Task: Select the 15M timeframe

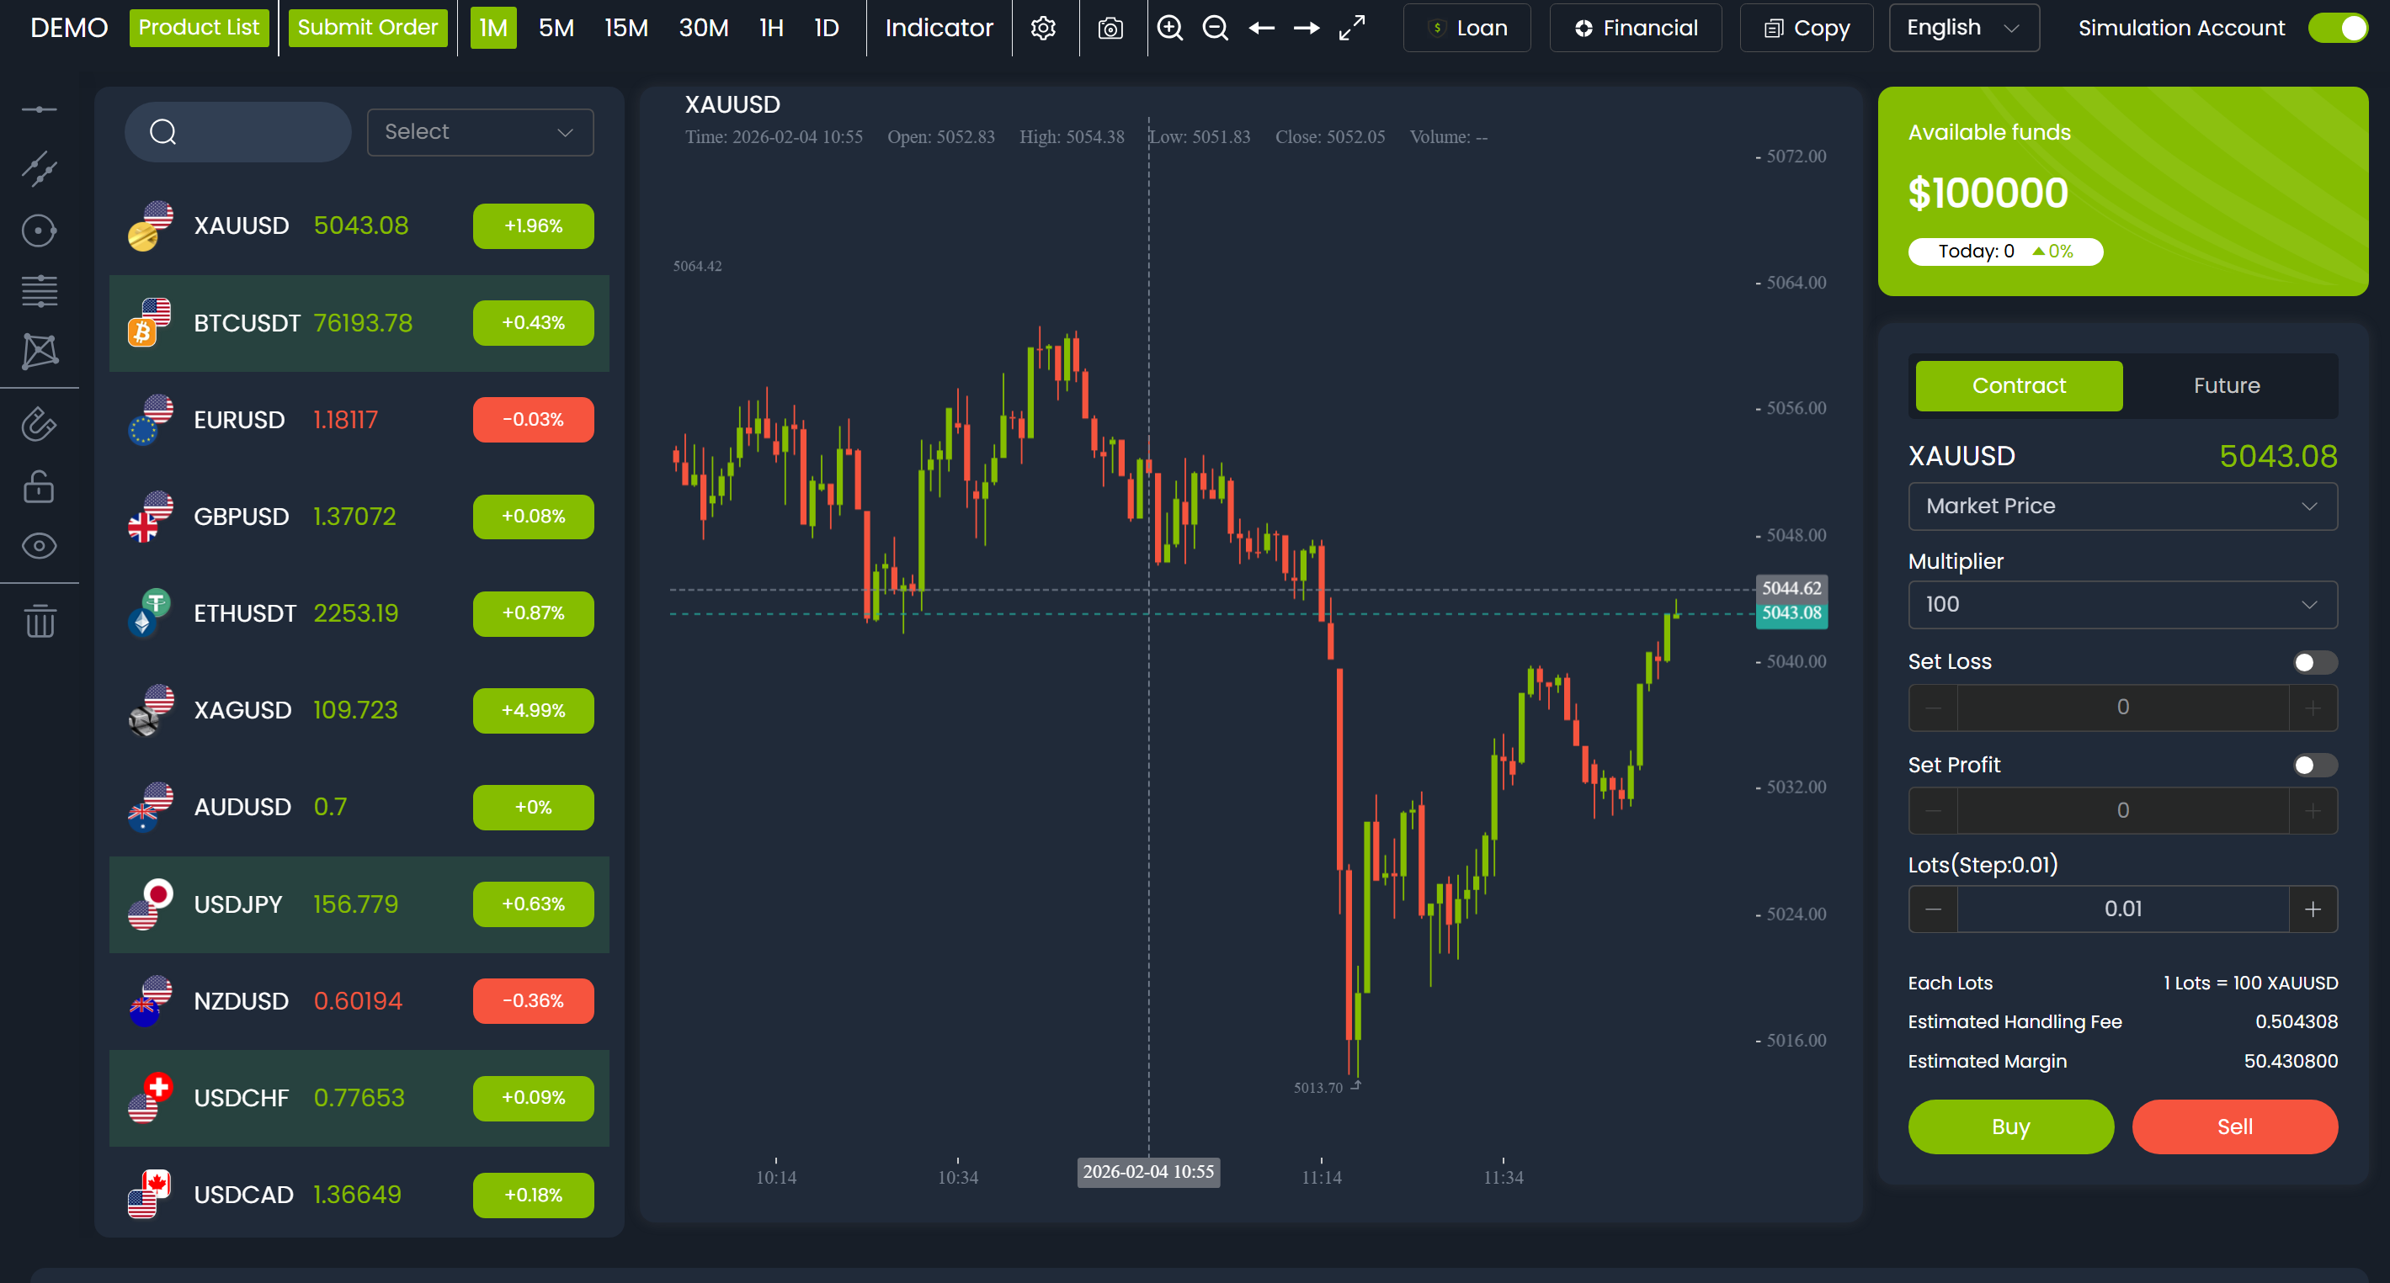Action: point(625,28)
